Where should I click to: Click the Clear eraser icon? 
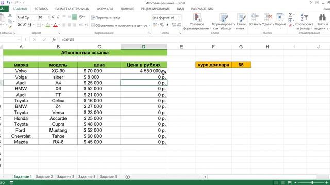pos(290,25)
